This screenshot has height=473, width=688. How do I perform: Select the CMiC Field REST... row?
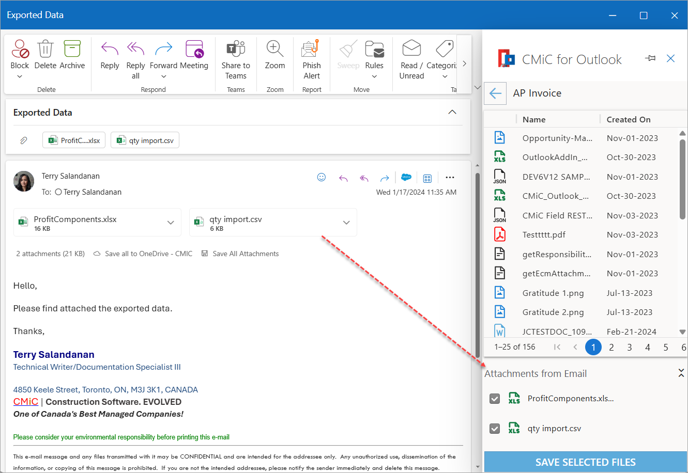pyautogui.click(x=580, y=215)
